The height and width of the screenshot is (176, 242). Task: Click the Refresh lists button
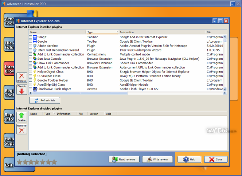click(44, 100)
